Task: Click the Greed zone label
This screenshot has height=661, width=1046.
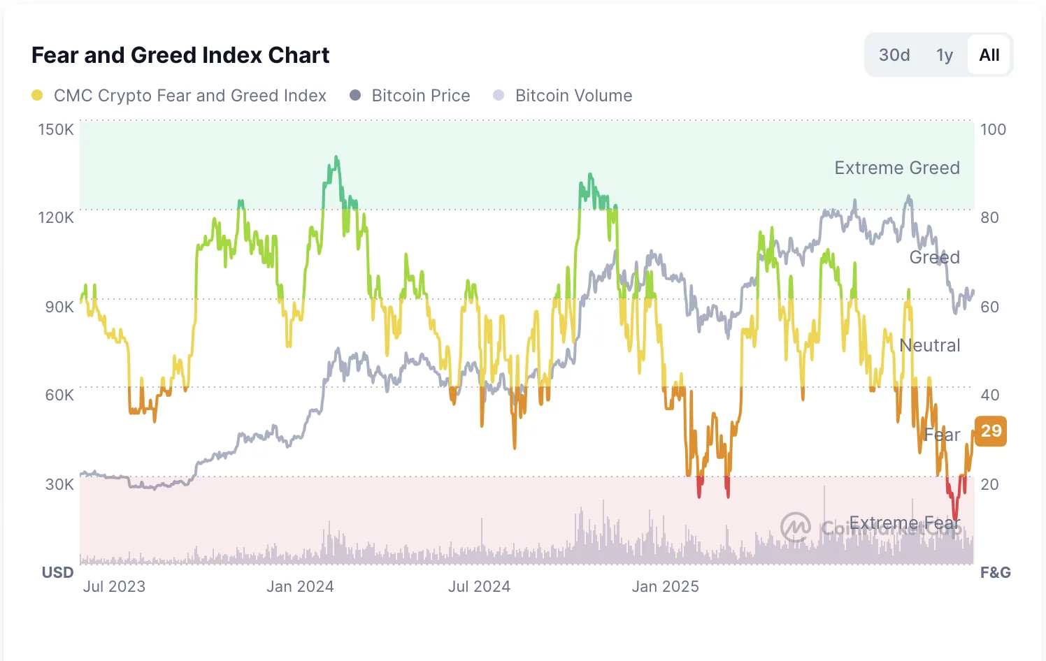Action: [x=934, y=257]
